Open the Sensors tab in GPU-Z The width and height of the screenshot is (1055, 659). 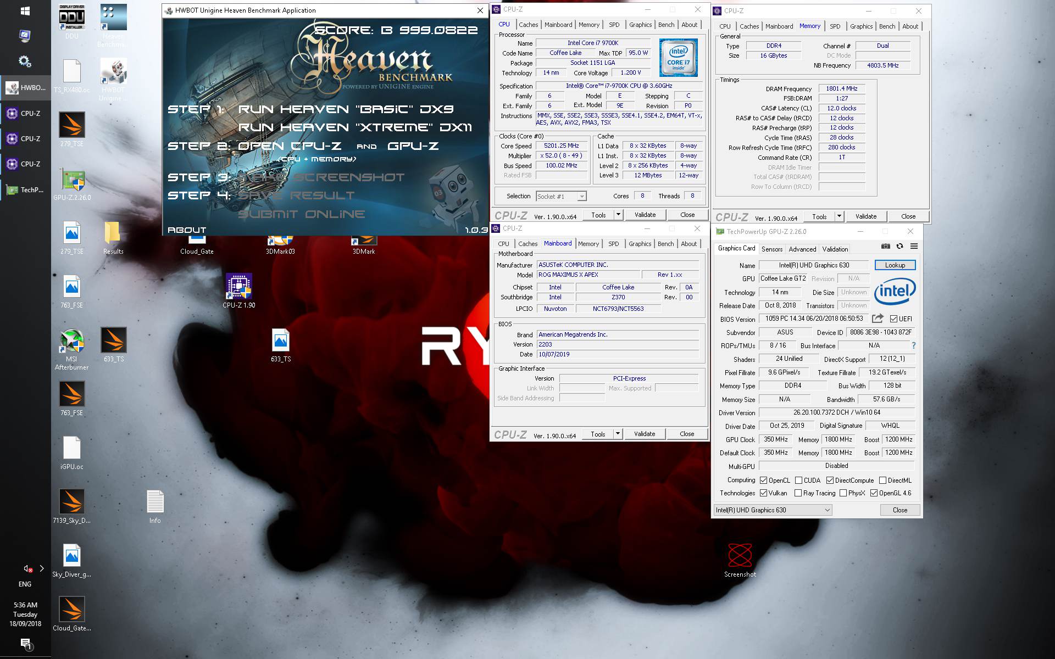(771, 249)
